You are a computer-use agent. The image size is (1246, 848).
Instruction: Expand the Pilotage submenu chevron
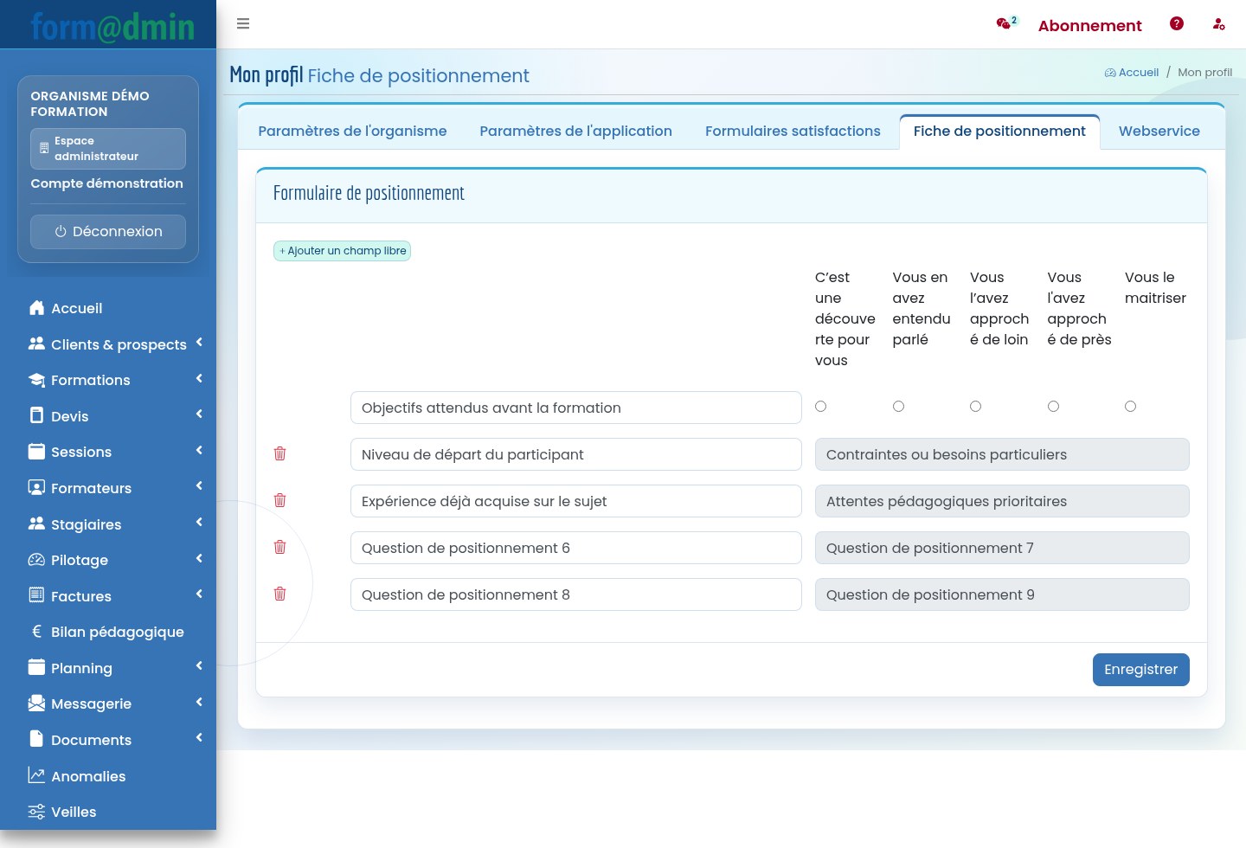pyautogui.click(x=199, y=559)
